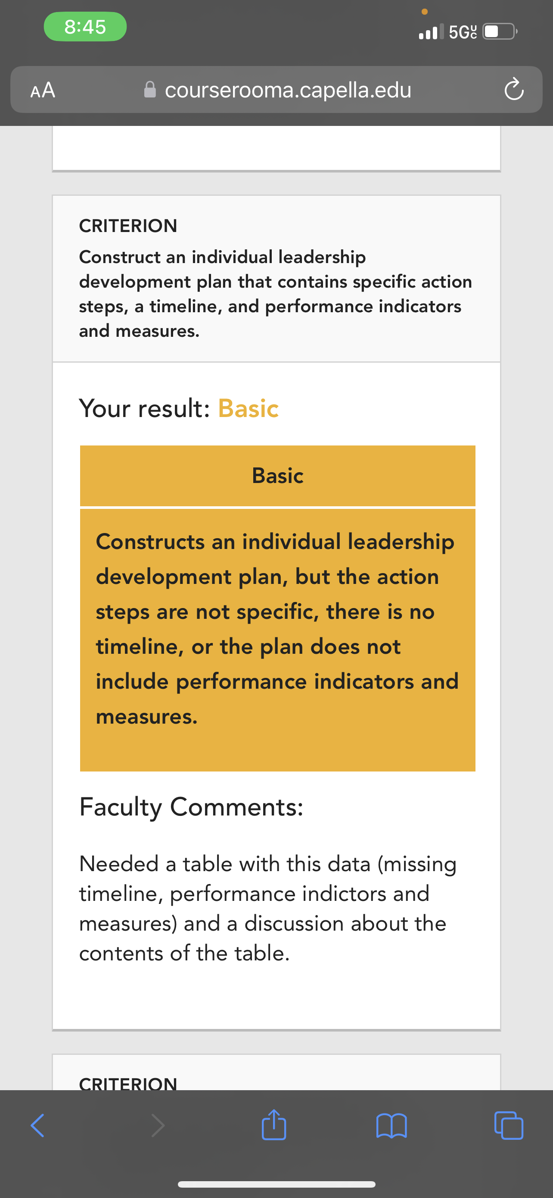The image size is (553, 1198).
Task: Show open tabs overview icon
Action: [509, 1126]
